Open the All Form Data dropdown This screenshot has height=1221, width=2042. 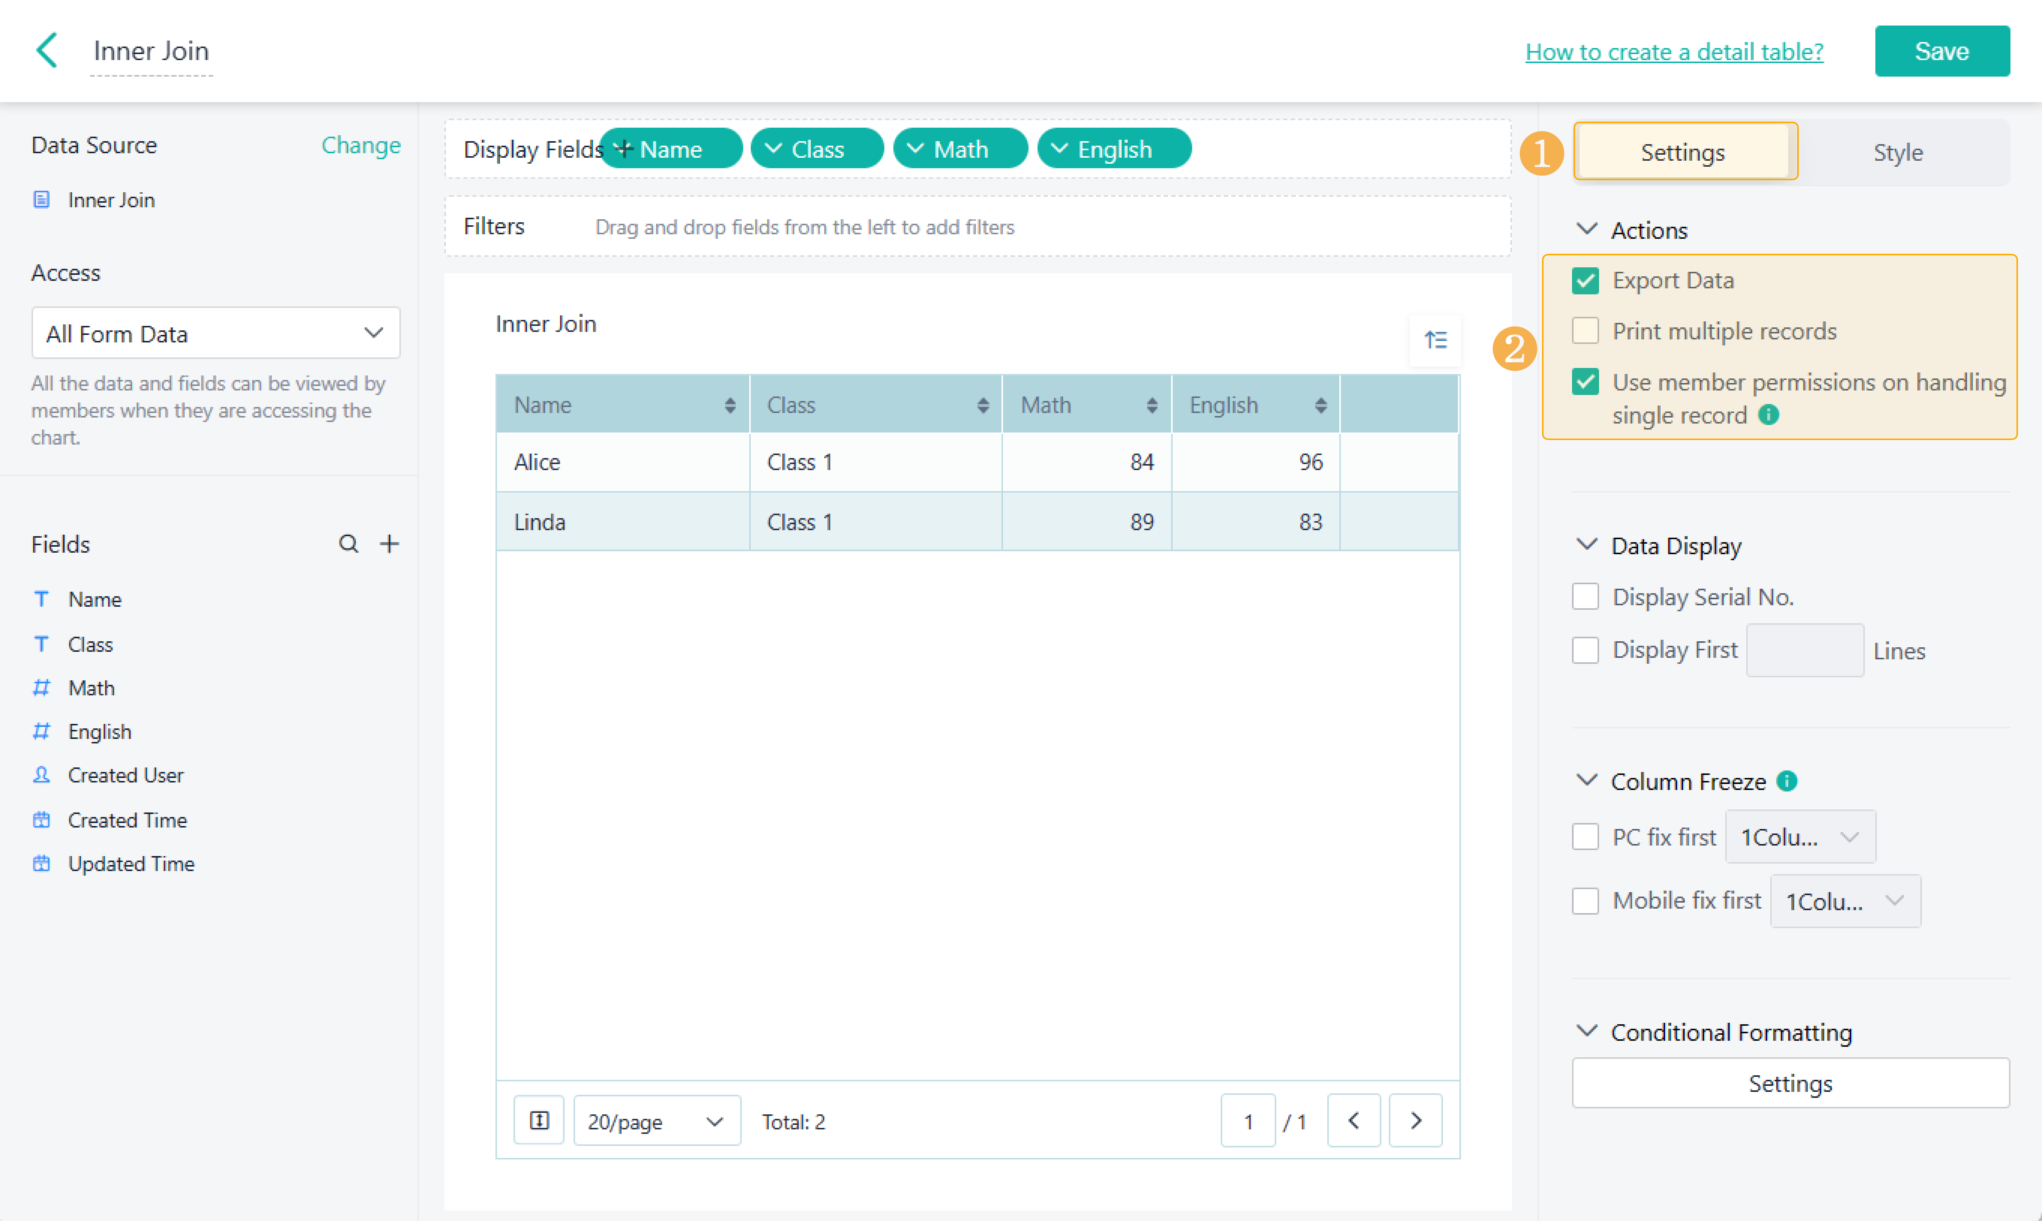(215, 333)
